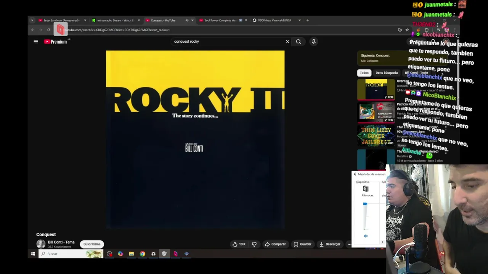Viewport: 488px width, 274px height.
Task: Click the Rocky II album art player
Action: 195,139
